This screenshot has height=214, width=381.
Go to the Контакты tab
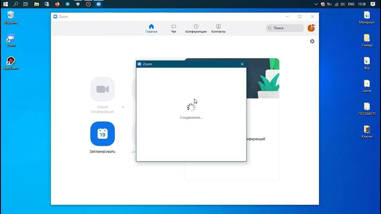point(218,29)
